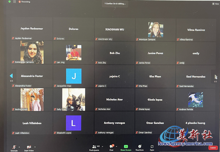
Task: Open the Reactions menu
Action: [140, 148]
